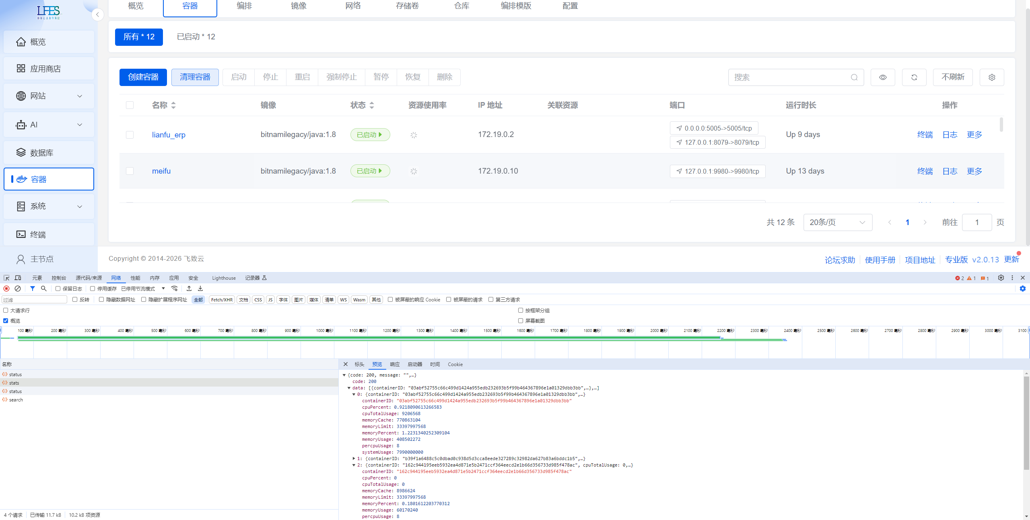Enable 保留日志 preserve log checkbox
The width and height of the screenshot is (1030, 520).
58,289
